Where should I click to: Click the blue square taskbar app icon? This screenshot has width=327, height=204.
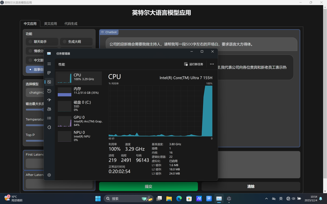[209, 199]
